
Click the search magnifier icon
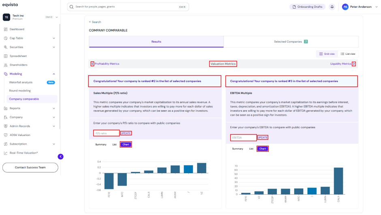click(x=71, y=7)
